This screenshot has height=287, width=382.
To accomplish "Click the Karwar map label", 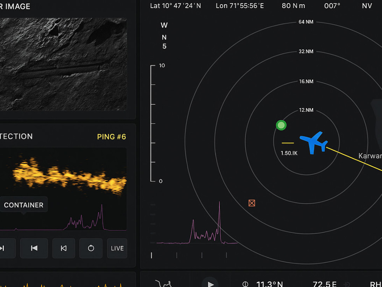I will (370, 156).
